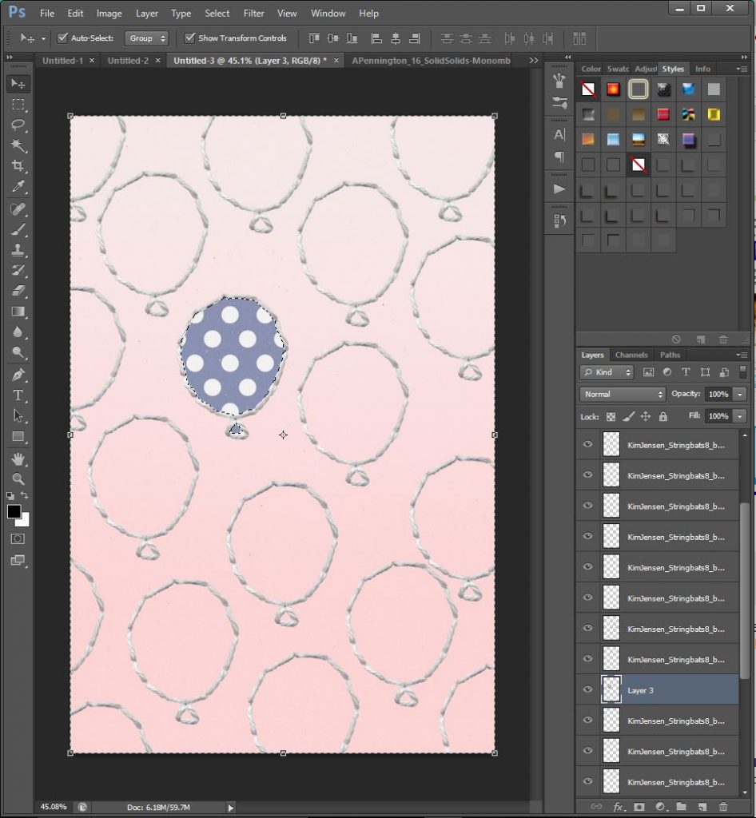The height and width of the screenshot is (818, 756).
Task: Add a layer mask
Action: (639, 807)
